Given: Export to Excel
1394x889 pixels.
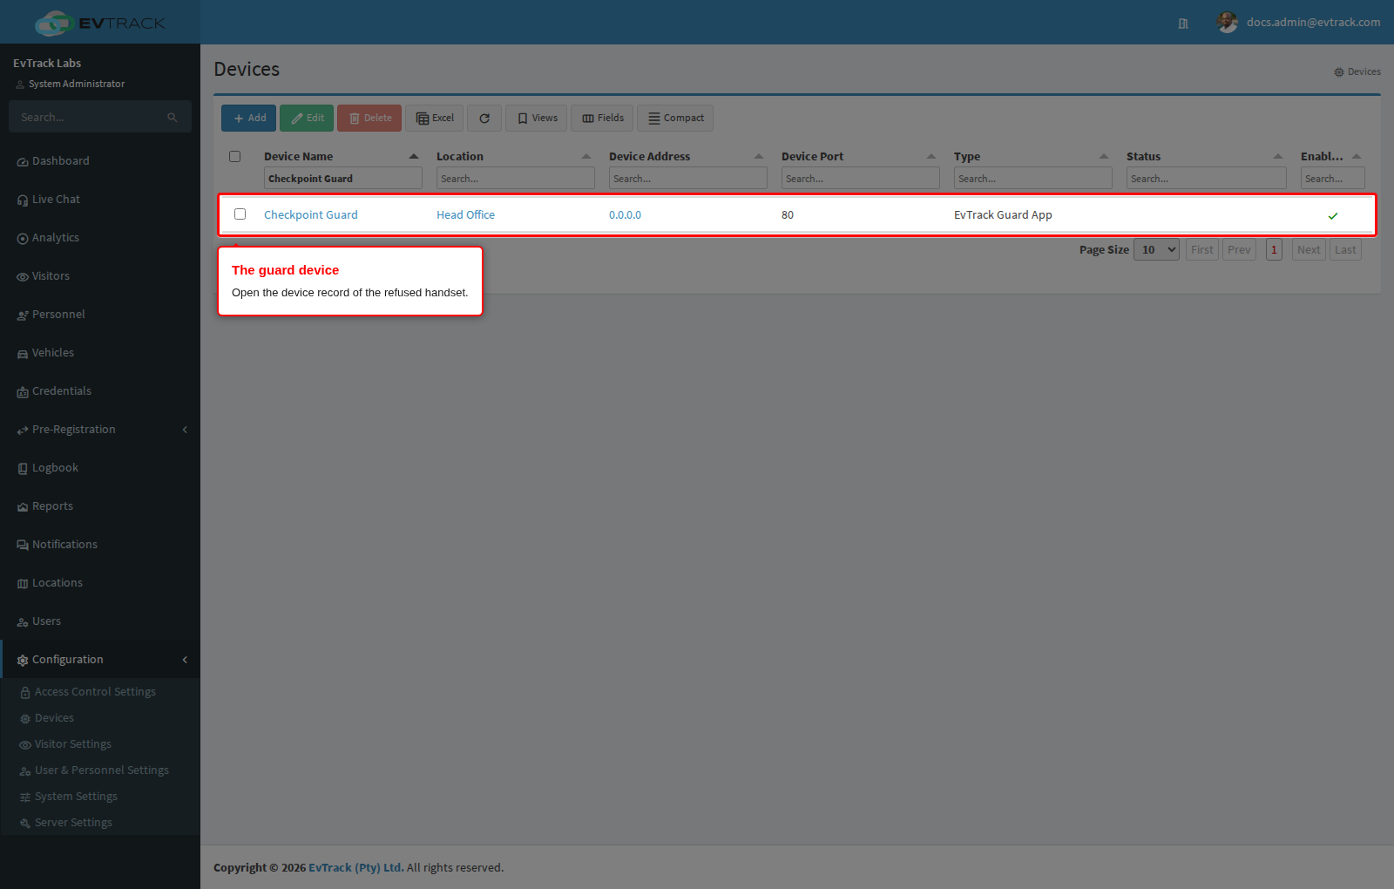Looking at the screenshot, I should tap(434, 119).
